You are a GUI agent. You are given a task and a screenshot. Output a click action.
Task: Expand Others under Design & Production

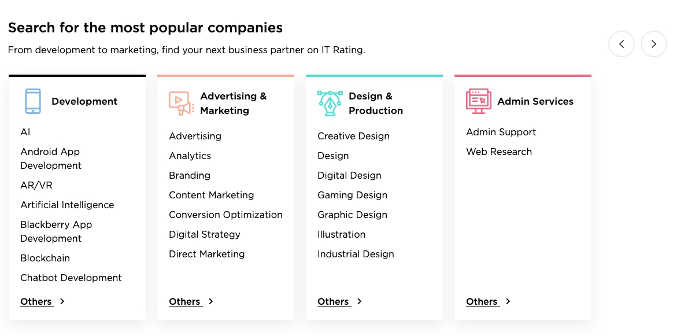click(339, 301)
